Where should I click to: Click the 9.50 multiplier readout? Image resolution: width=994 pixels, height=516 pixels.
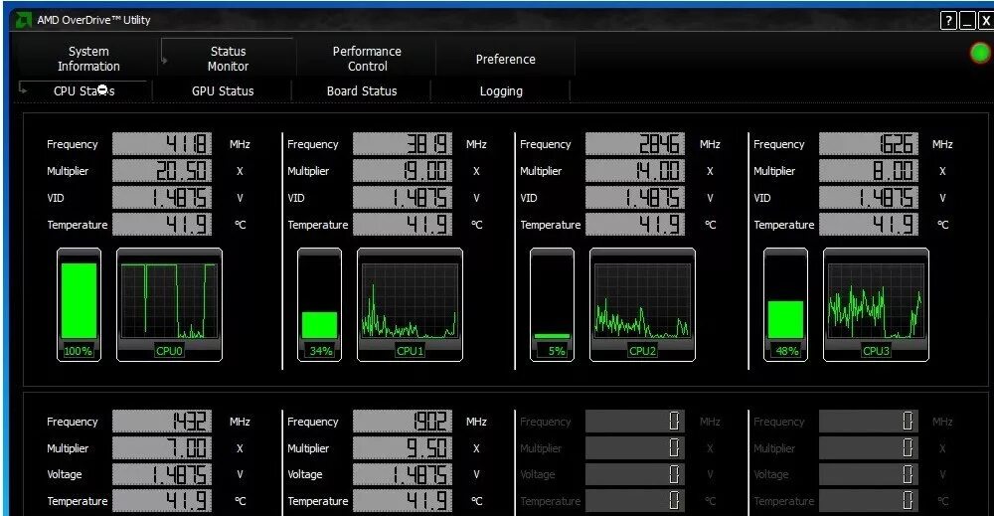pyautogui.click(x=403, y=447)
